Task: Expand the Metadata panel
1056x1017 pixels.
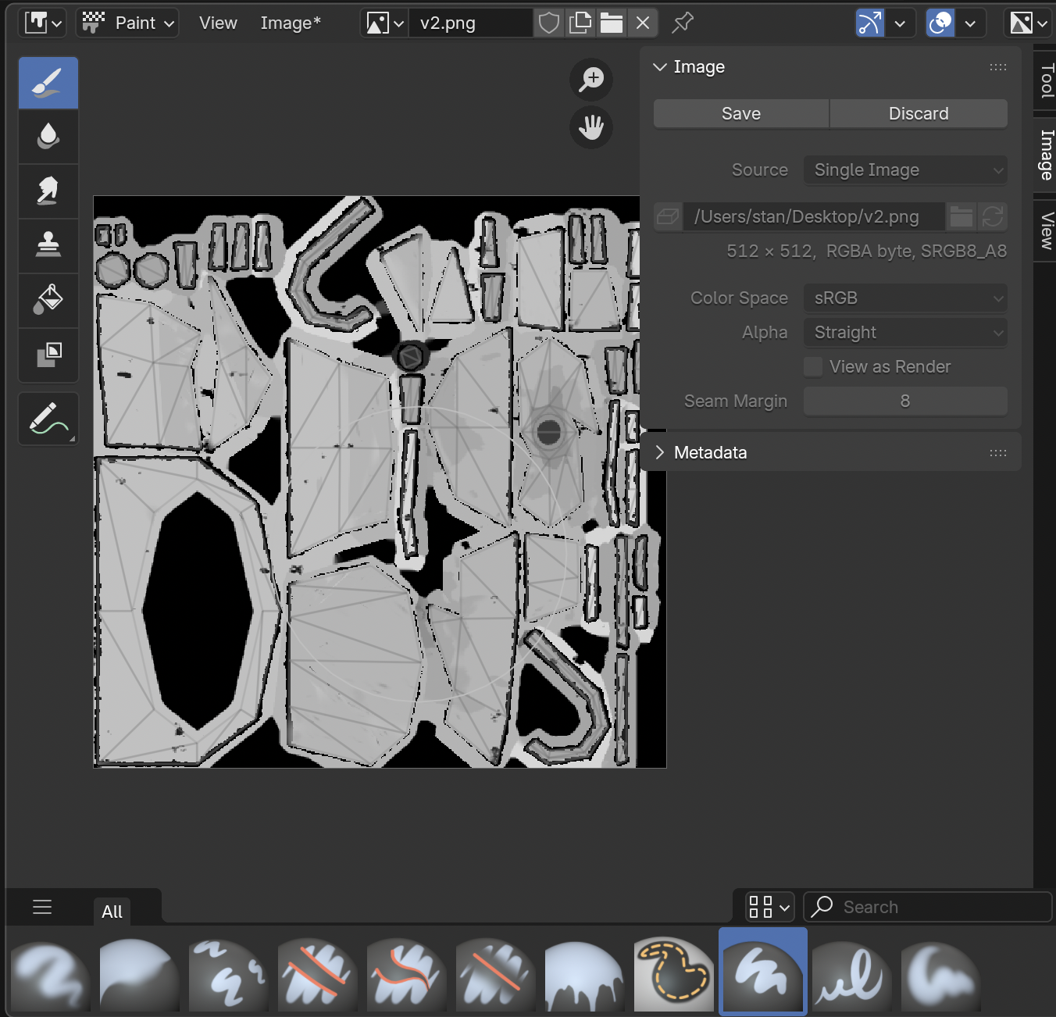Action: pos(710,453)
